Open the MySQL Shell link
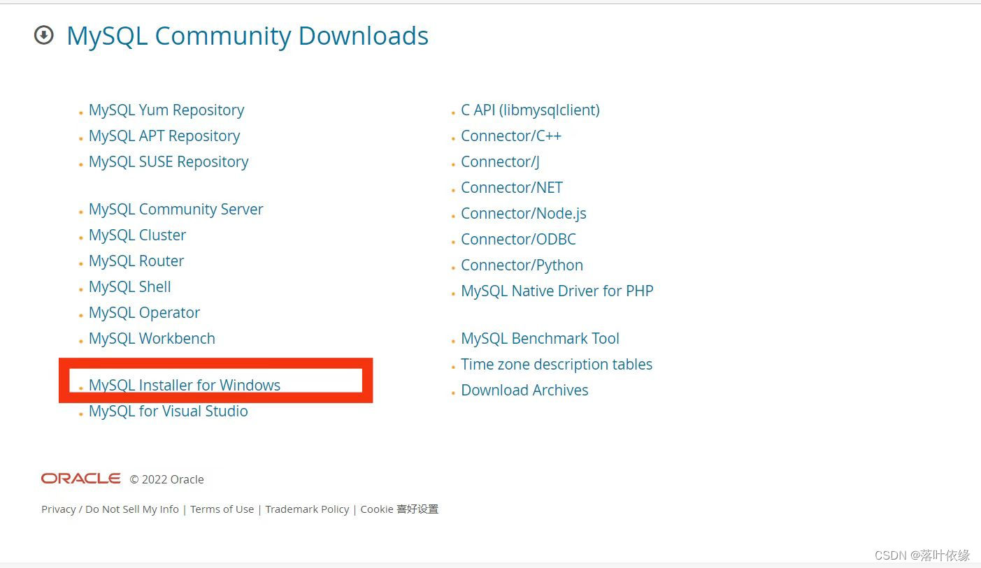 tap(130, 287)
